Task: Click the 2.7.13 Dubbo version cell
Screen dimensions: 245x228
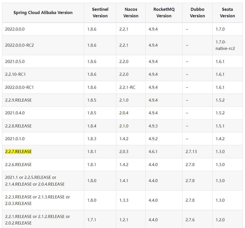Action: pos(191,151)
